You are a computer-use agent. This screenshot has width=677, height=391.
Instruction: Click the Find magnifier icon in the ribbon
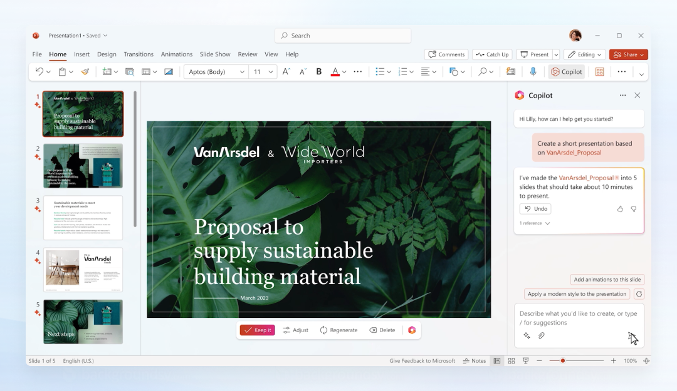[483, 72]
